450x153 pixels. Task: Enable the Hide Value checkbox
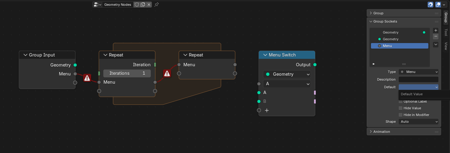click(401, 108)
